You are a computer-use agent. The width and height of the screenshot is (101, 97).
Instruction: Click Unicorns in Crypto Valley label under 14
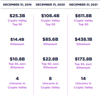coord(83,85)
